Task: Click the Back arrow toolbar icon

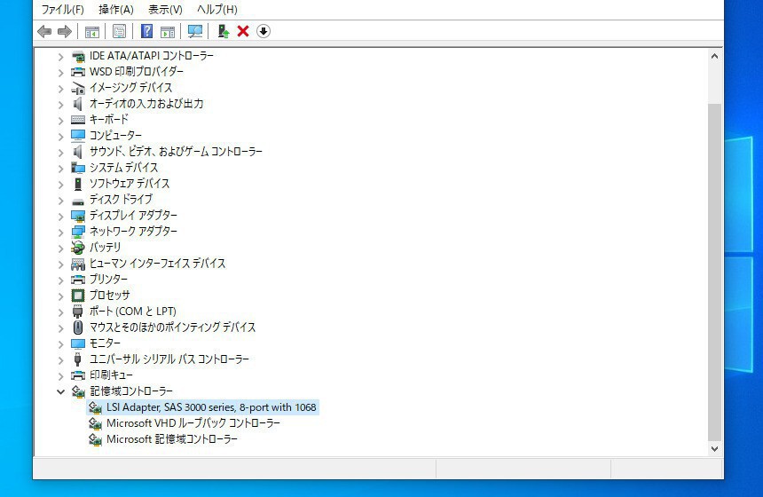Action: click(44, 32)
